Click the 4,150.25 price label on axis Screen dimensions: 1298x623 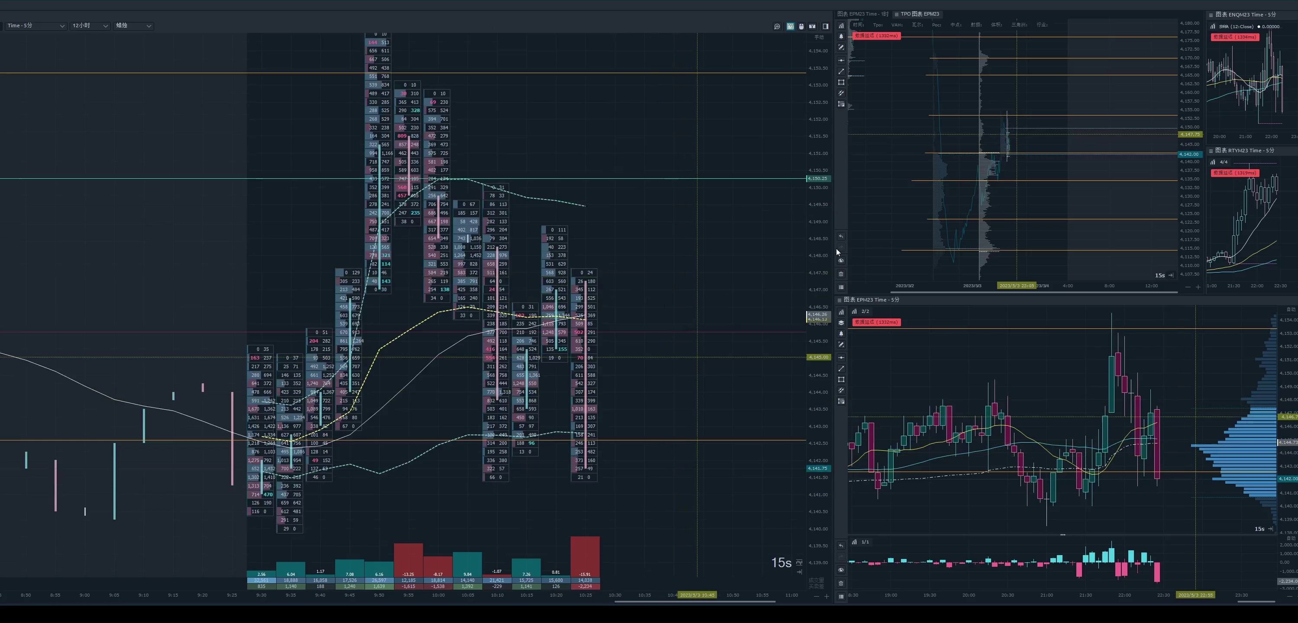pyautogui.click(x=817, y=178)
